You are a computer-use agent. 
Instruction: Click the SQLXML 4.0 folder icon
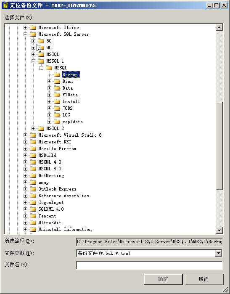[x=33, y=209]
